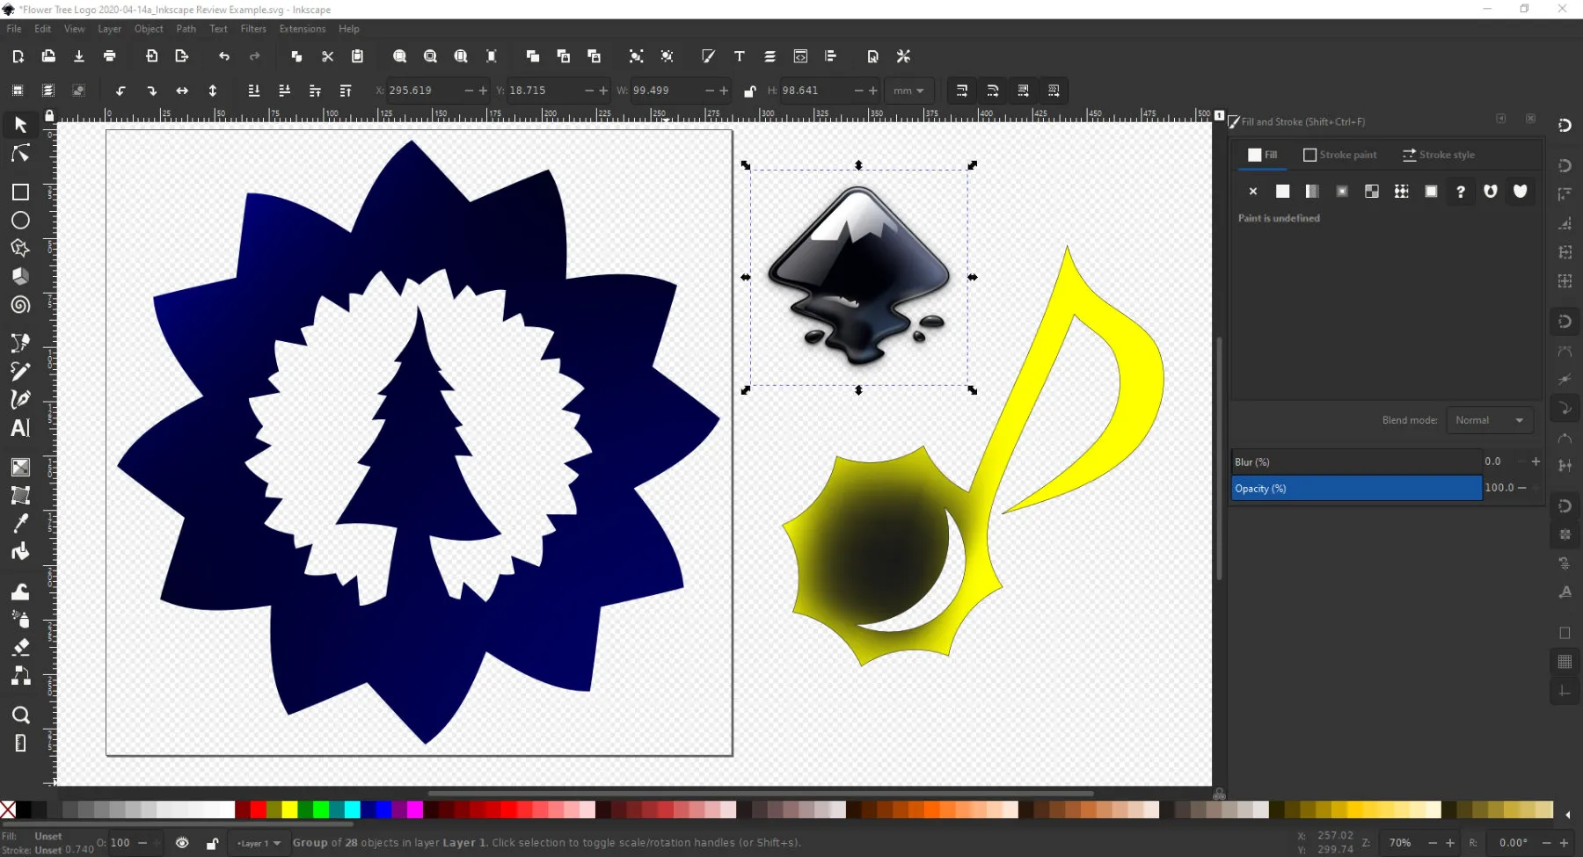The width and height of the screenshot is (1583, 857).
Task: Pick the Gradient tool
Action: [20, 467]
